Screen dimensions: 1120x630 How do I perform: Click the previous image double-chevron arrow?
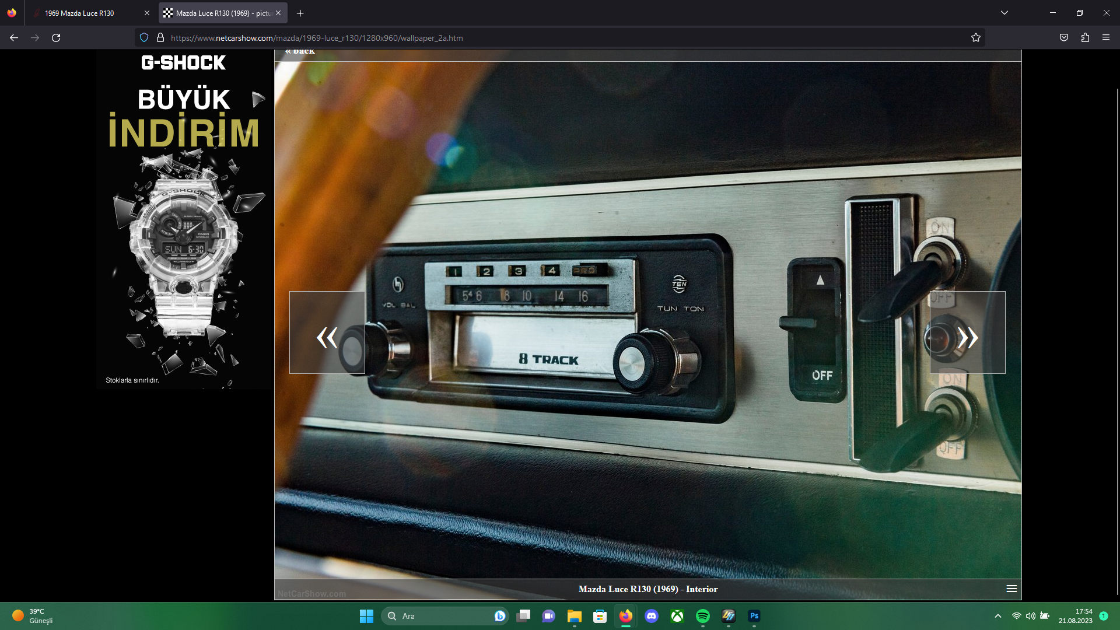[x=327, y=337]
